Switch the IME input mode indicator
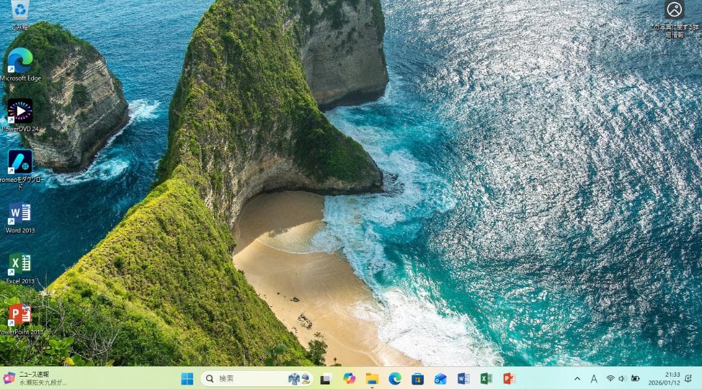 coord(593,379)
